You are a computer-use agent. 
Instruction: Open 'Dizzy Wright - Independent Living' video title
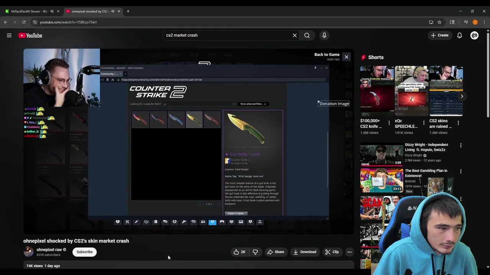click(x=426, y=147)
